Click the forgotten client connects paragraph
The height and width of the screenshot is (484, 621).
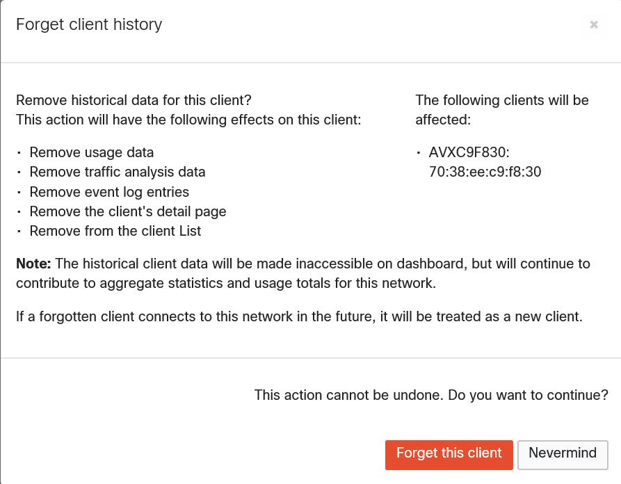(x=299, y=317)
